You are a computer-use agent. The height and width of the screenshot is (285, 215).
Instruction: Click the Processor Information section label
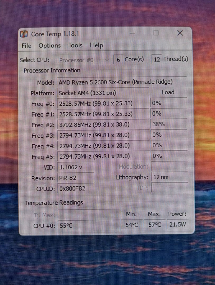52,70
